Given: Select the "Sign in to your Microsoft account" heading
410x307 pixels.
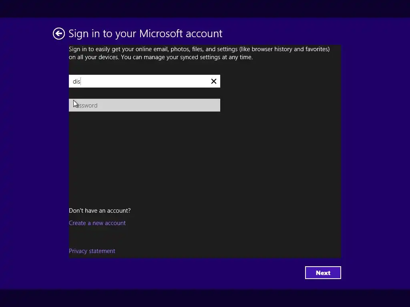Looking at the screenshot, I should 145,34.
